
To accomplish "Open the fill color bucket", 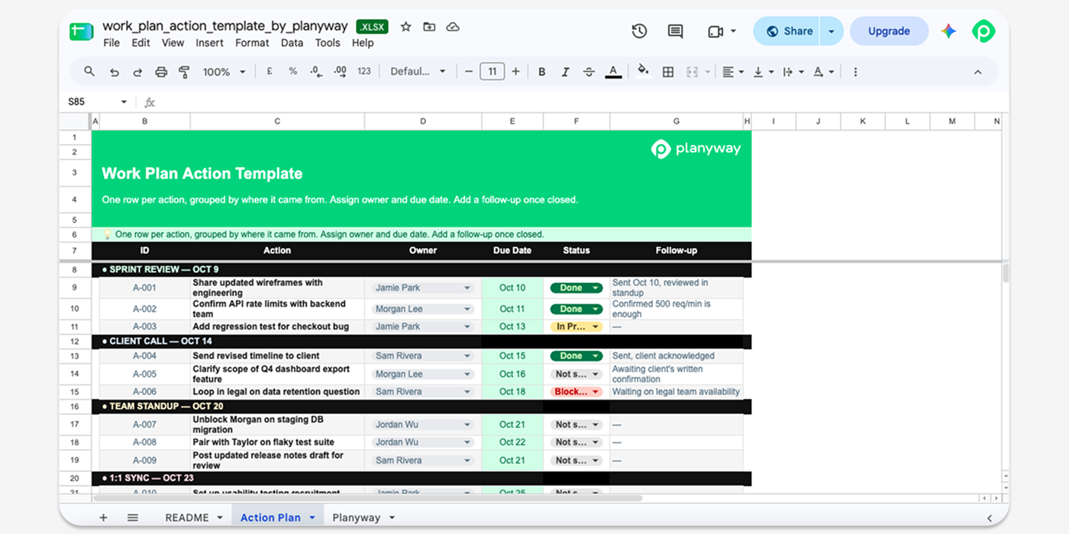I will point(643,71).
